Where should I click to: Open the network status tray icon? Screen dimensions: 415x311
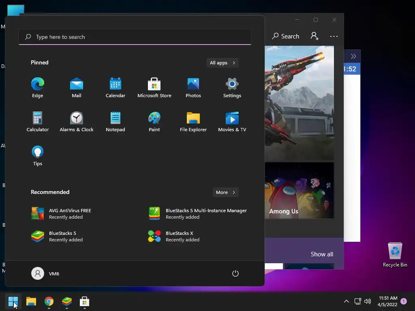[x=358, y=301]
